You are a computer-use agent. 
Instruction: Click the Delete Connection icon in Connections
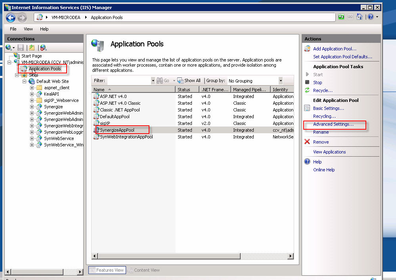tap(44, 48)
